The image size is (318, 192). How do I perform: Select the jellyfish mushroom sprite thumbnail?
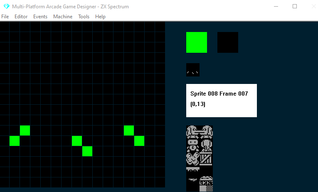pos(206,145)
